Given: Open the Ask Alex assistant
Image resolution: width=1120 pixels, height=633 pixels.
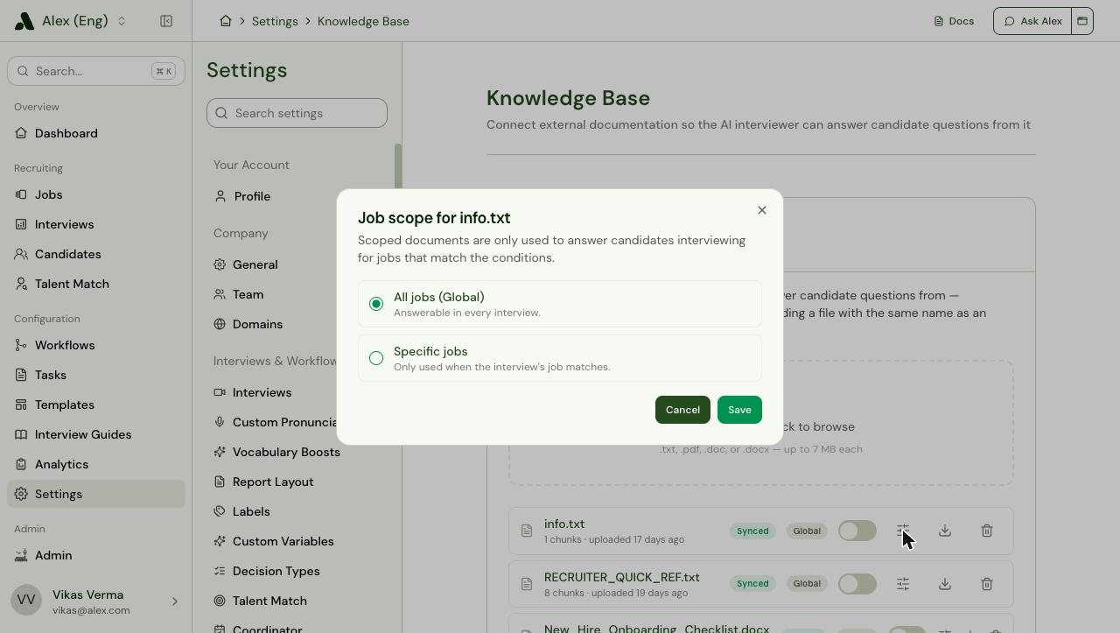Looking at the screenshot, I should click(x=1032, y=21).
